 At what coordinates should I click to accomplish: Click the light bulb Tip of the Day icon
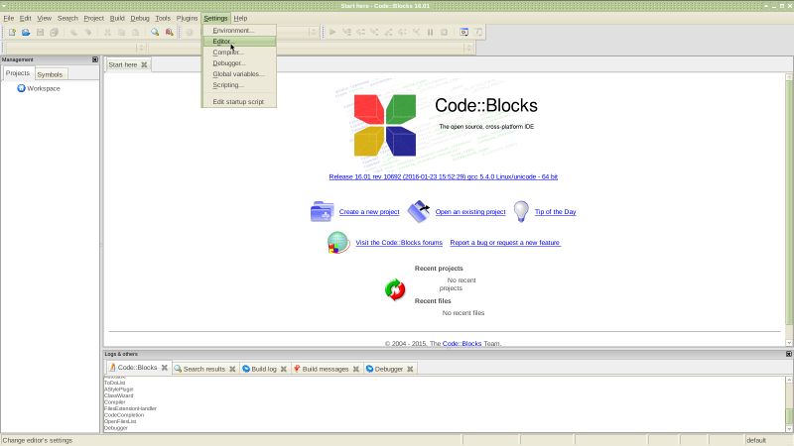click(x=521, y=211)
